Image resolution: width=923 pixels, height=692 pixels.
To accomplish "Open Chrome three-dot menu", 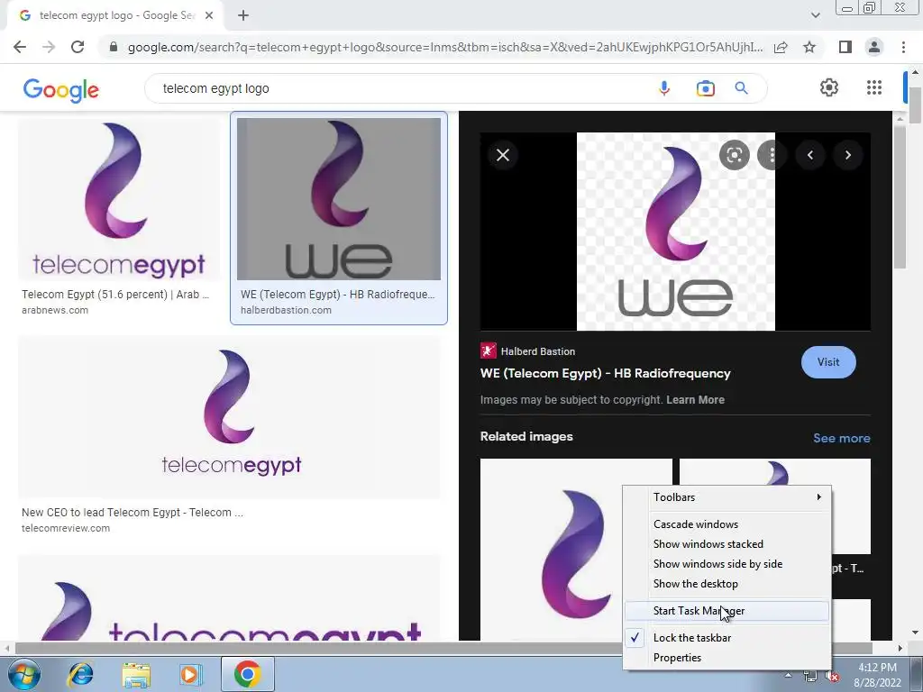I will (903, 47).
